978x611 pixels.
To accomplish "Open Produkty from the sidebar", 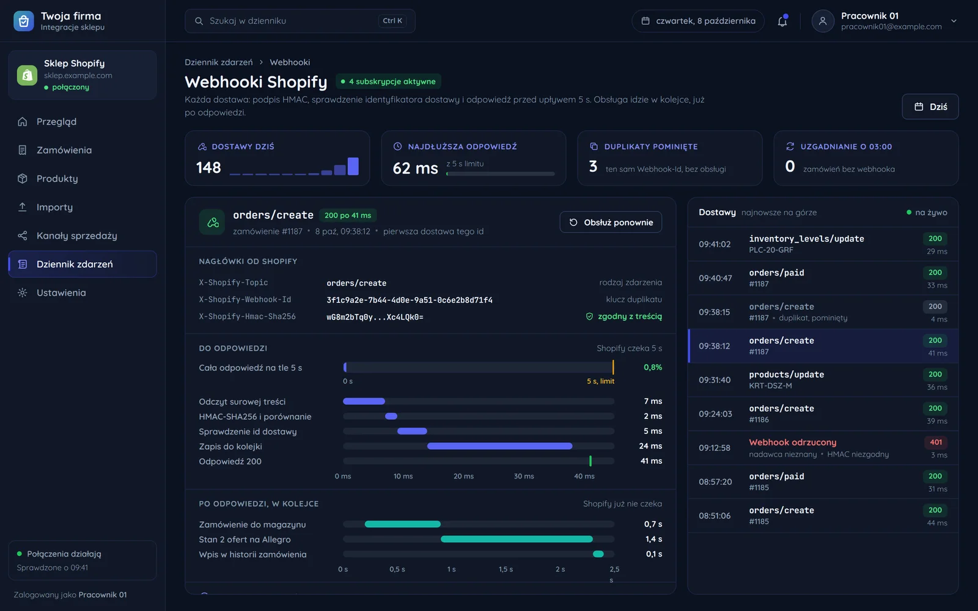I will (x=83, y=178).
